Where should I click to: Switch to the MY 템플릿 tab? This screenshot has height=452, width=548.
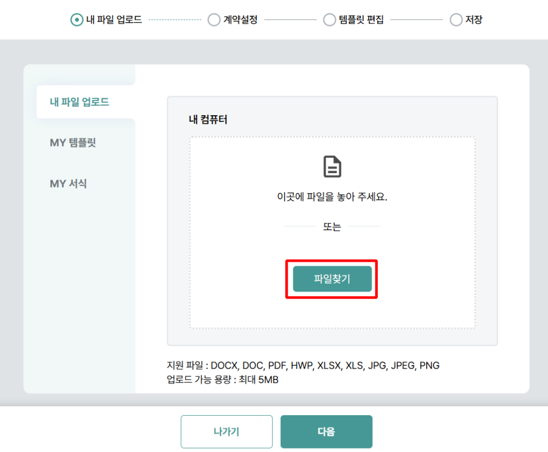[x=73, y=143]
